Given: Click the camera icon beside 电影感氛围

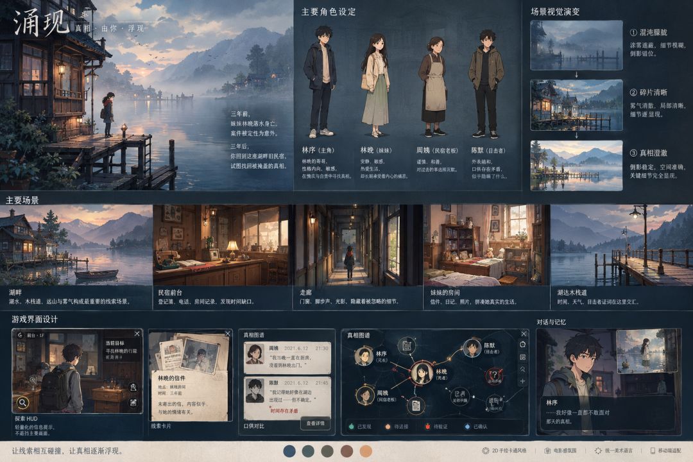Looking at the screenshot, I should pyautogui.click(x=547, y=450).
